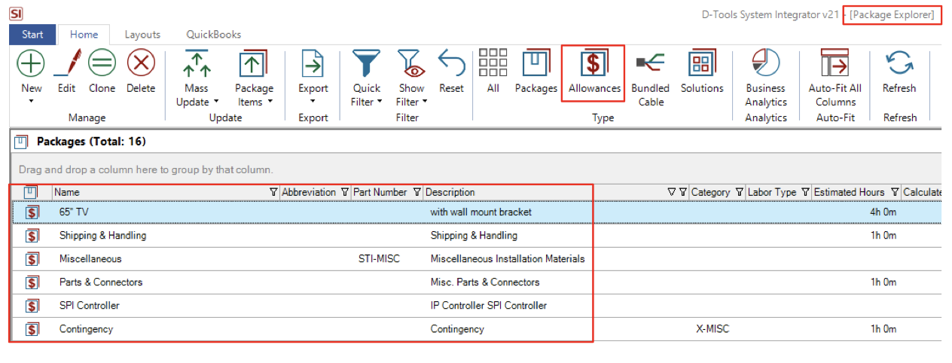Click 'Miscellaneous Installation Materials' description
The height and width of the screenshot is (363, 952).
[x=508, y=259]
